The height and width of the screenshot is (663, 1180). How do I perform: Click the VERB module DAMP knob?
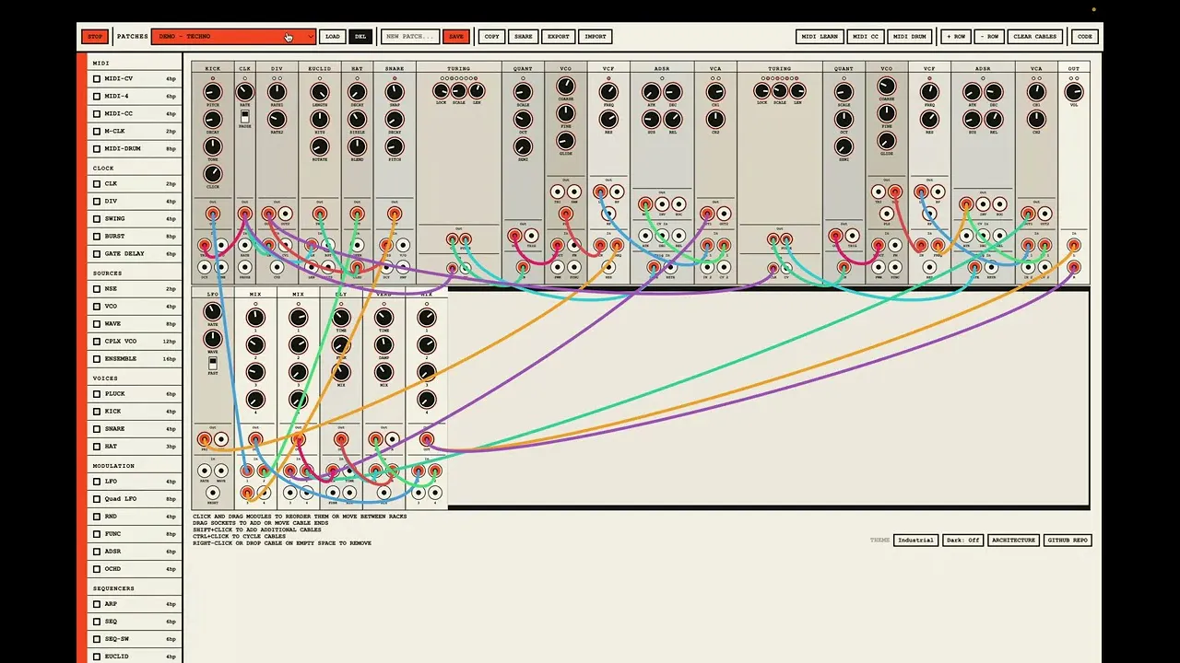coord(383,344)
